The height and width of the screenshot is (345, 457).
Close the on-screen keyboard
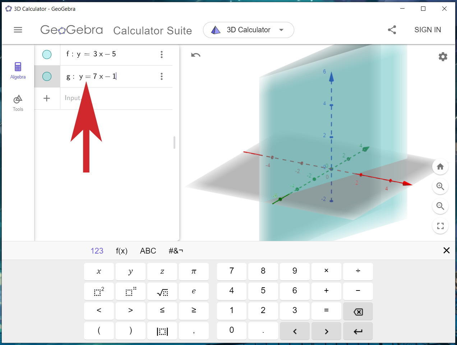pyautogui.click(x=447, y=250)
